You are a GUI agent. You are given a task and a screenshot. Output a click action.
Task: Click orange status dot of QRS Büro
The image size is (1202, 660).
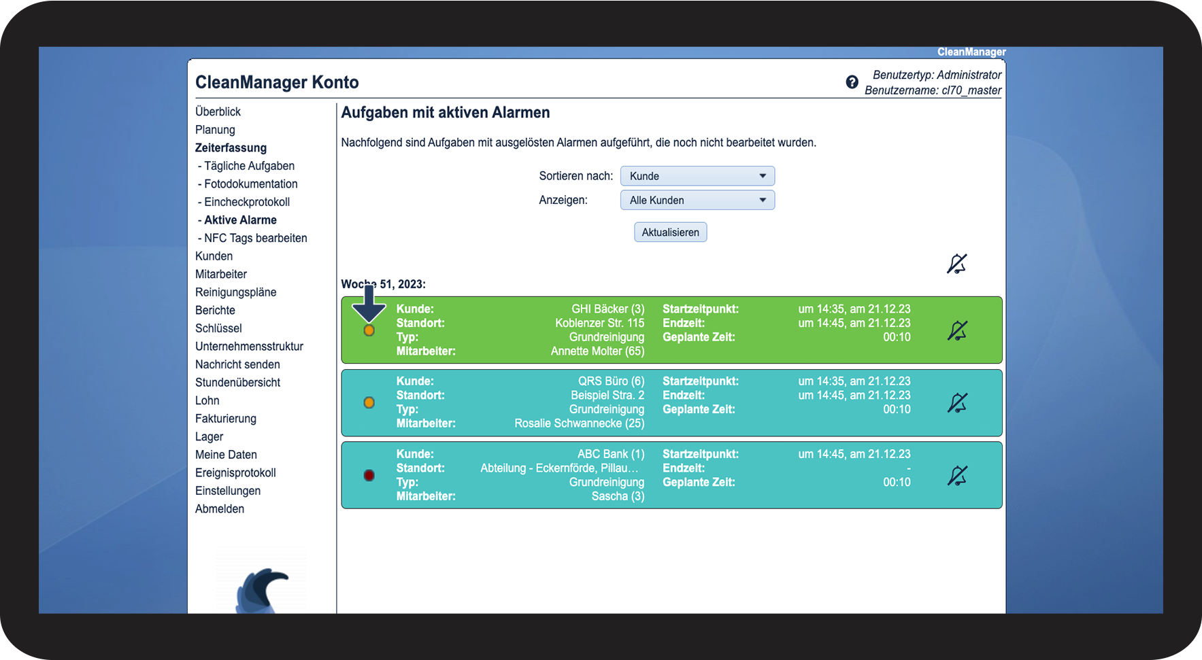[369, 402]
